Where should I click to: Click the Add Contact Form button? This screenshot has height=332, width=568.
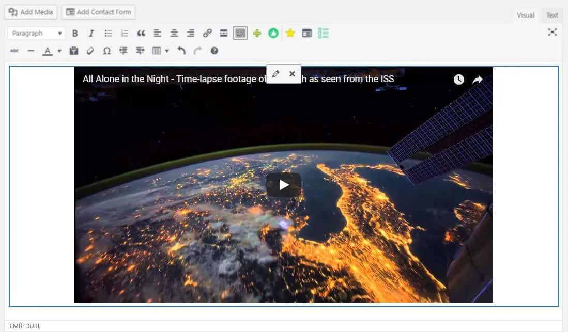tap(99, 12)
